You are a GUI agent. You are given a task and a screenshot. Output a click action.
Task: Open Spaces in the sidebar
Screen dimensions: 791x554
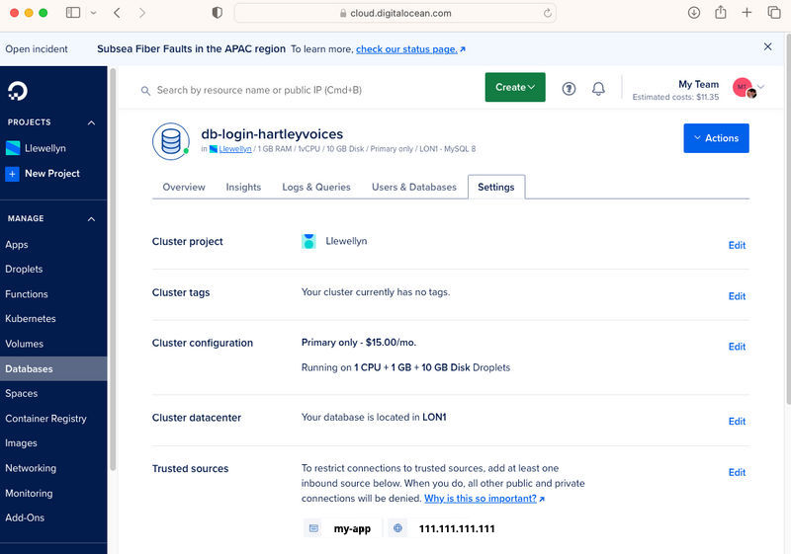click(21, 393)
